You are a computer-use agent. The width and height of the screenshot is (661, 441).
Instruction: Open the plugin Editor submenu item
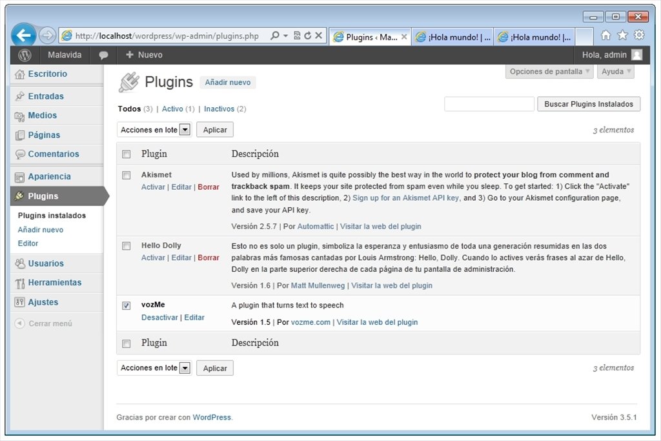(x=28, y=243)
